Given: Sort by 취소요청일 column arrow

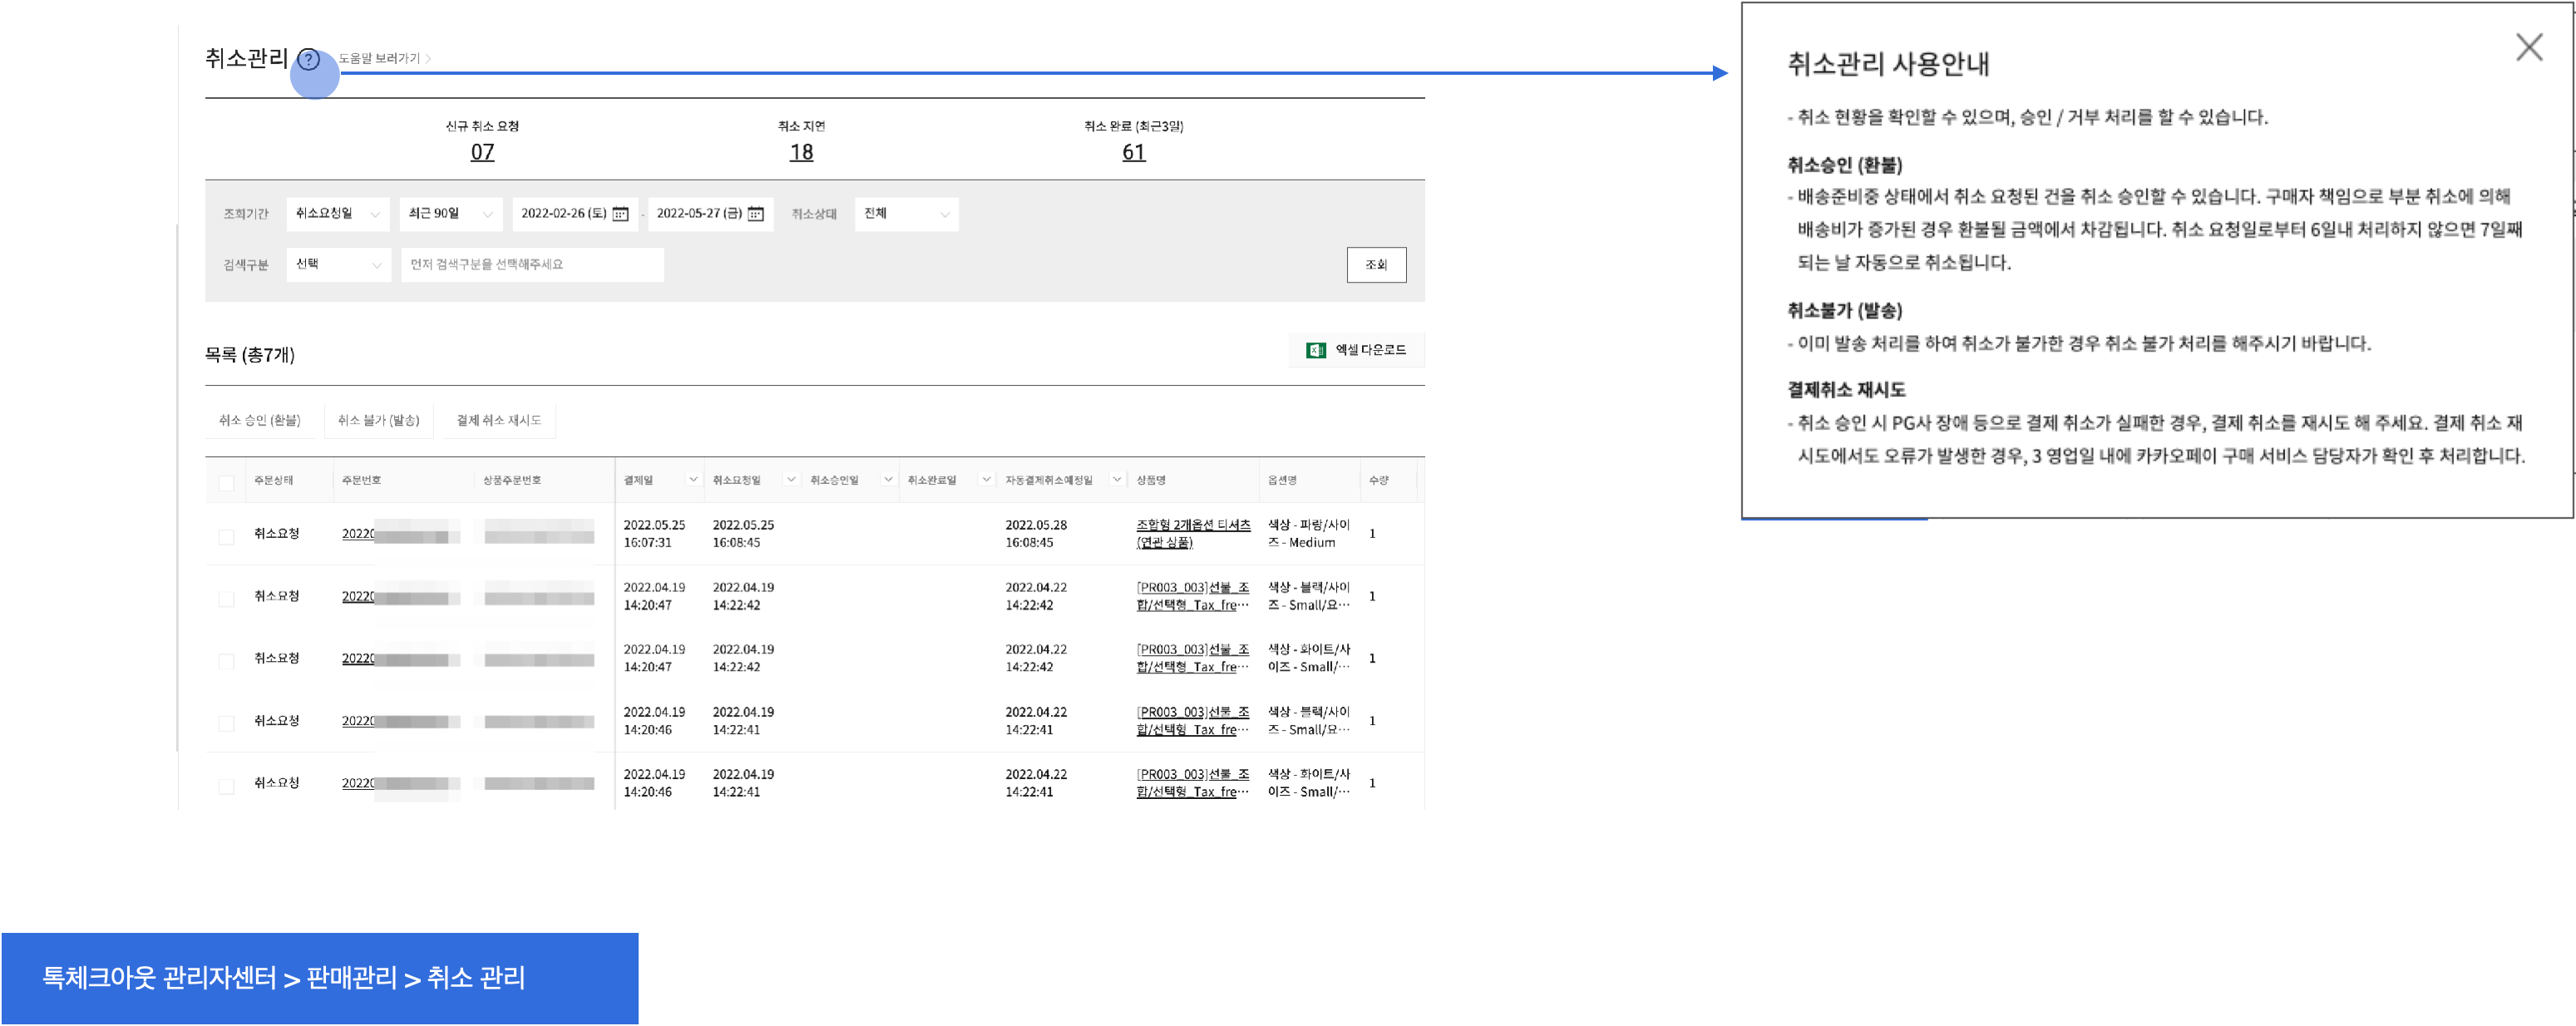Looking at the screenshot, I should tap(791, 480).
